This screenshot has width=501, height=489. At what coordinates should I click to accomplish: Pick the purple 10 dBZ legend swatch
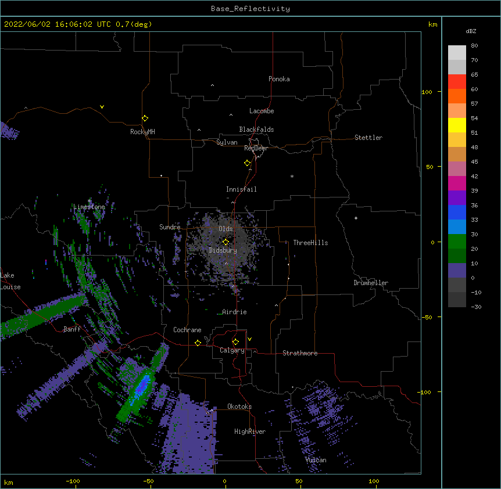click(457, 271)
